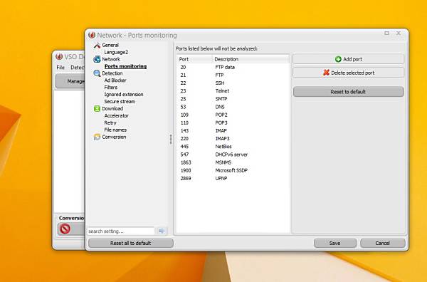This screenshot has width=427, height=282.
Task: Click Delete selected port button
Action: (348, 73)
